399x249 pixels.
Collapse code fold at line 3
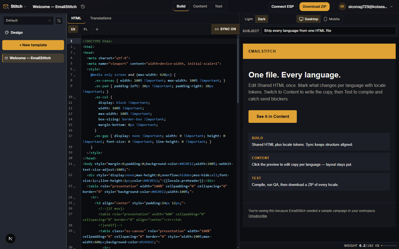pos(75,53)
